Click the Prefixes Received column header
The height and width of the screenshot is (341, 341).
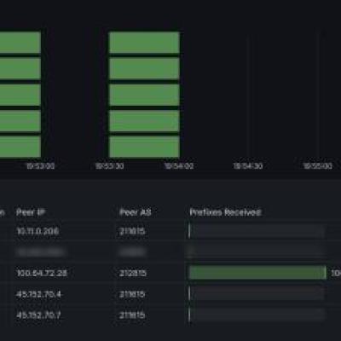pos(225,212)
